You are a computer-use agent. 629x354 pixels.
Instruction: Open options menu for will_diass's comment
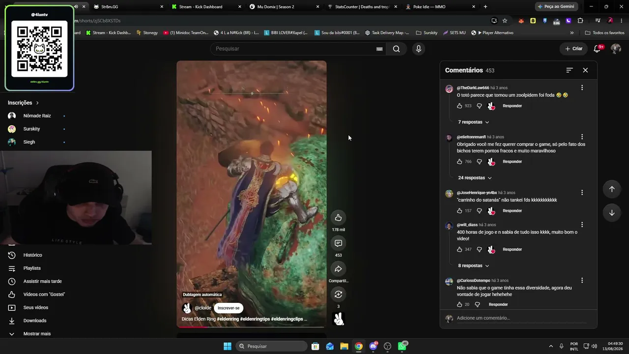(582, 224)
